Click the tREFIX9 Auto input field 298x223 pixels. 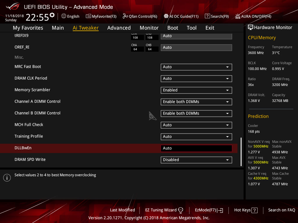[x=196, y=36]
